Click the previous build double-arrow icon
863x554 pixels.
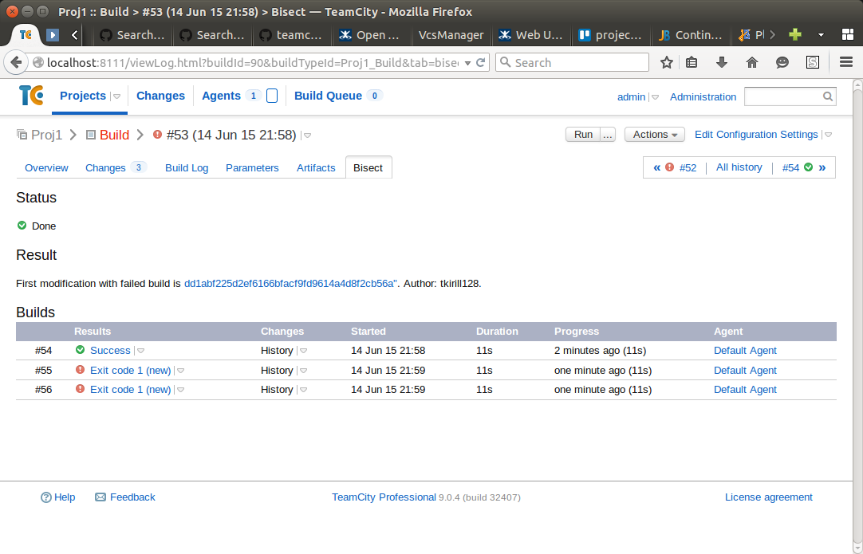(656, 168)
